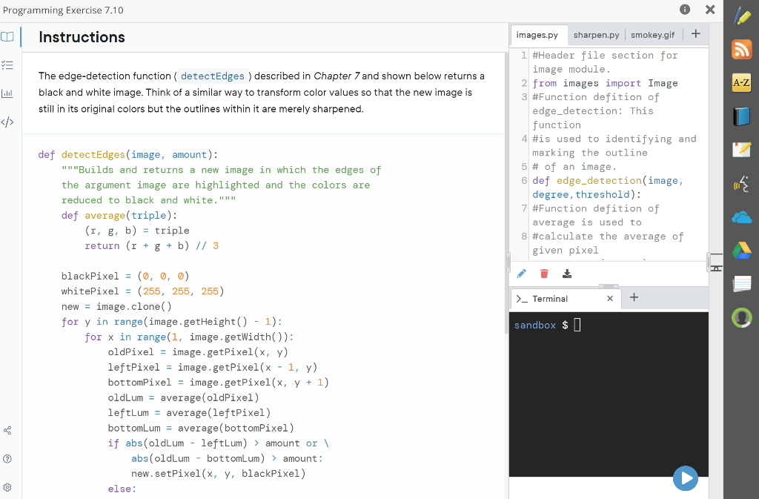Run the program with the blue play button
Viewport: 759px width, 499px height.
click(686, 478)
